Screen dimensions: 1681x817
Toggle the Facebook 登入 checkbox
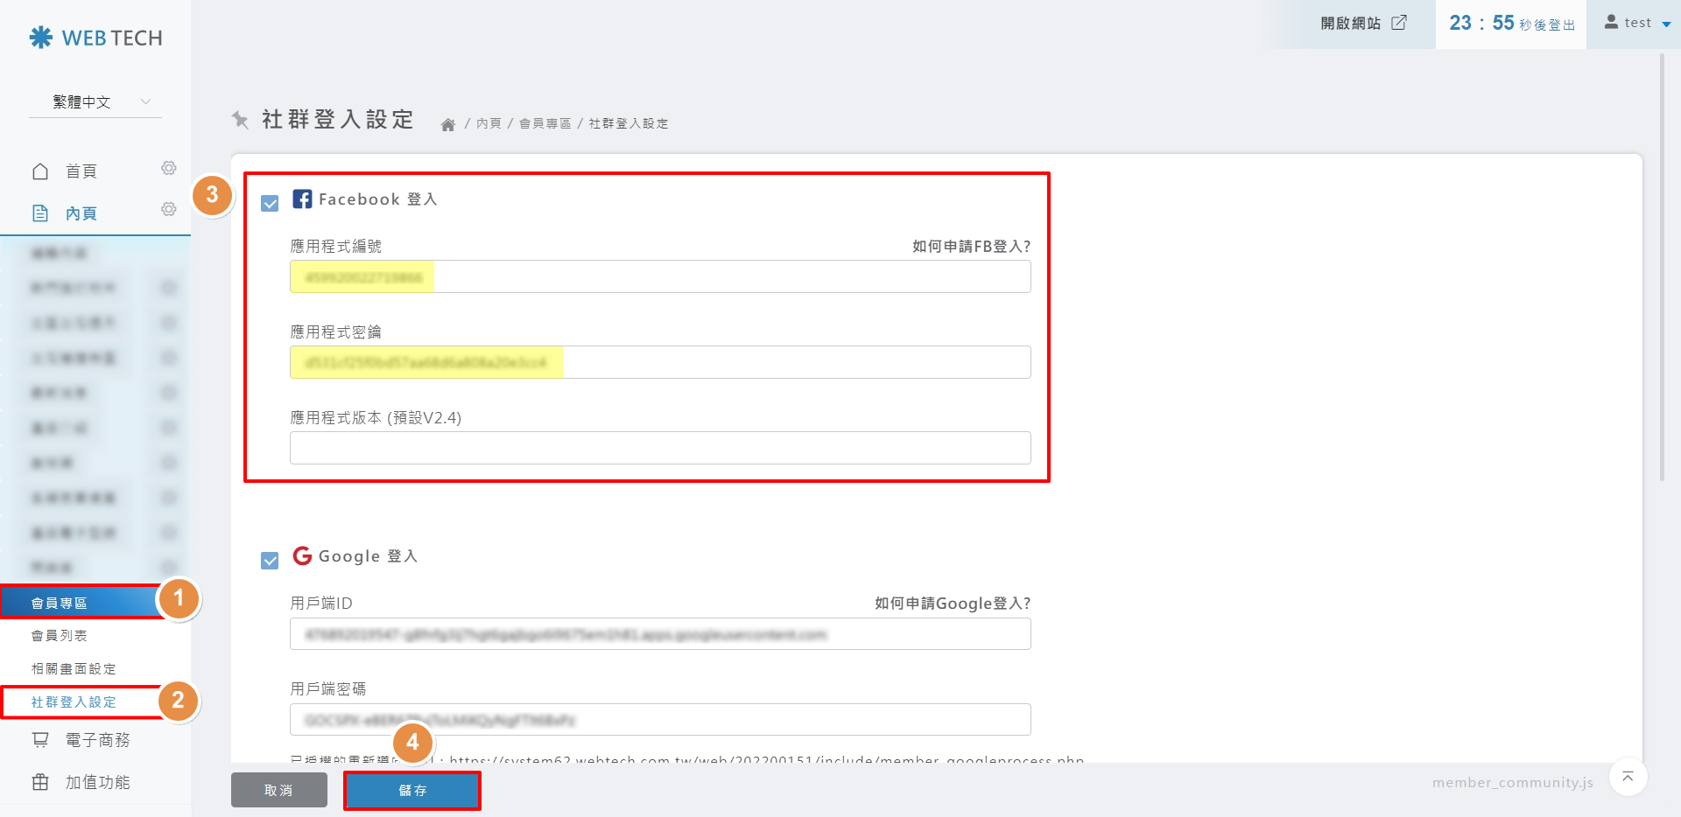[x=270, y=203]
